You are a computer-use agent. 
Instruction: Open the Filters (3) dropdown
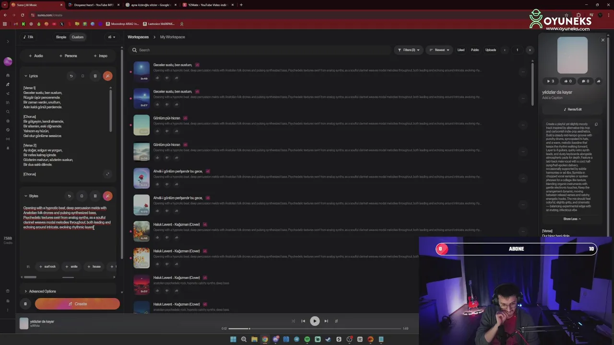pos(409,50)
